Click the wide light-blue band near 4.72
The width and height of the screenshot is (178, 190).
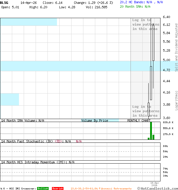tap(65, 66)
